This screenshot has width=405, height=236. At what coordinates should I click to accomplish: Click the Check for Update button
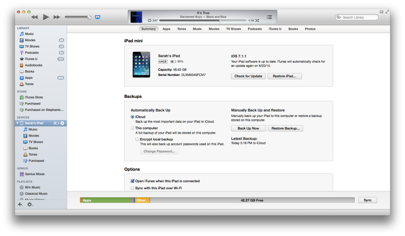[248, 76]
